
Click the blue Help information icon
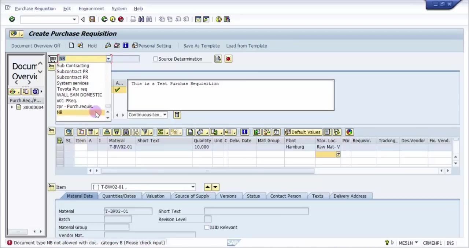125,46
